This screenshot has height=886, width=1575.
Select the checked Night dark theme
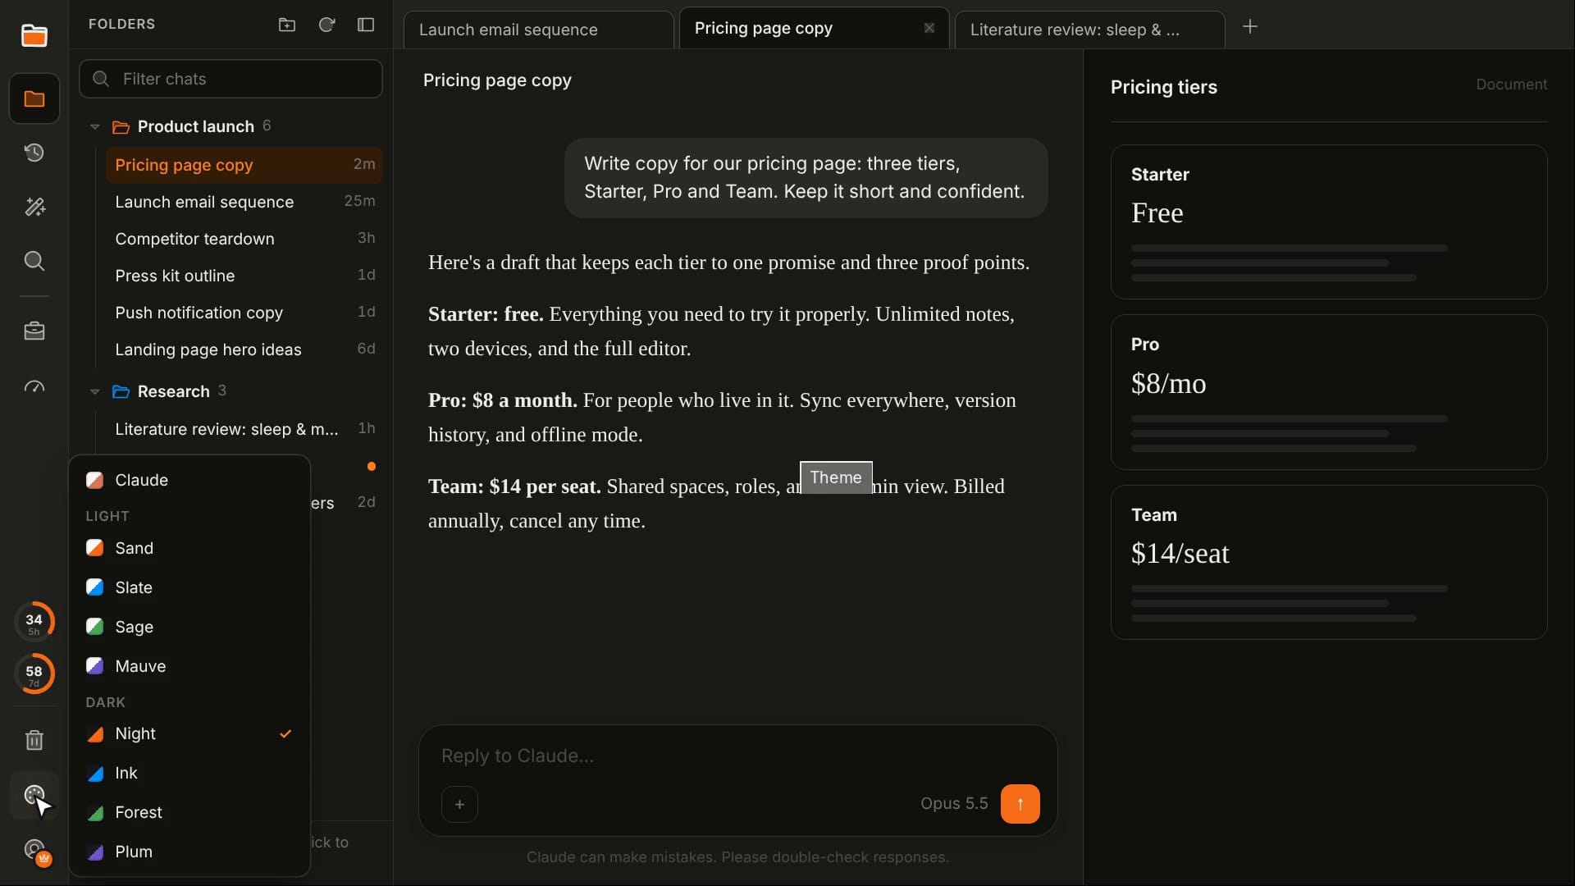(x=189, y=733)
